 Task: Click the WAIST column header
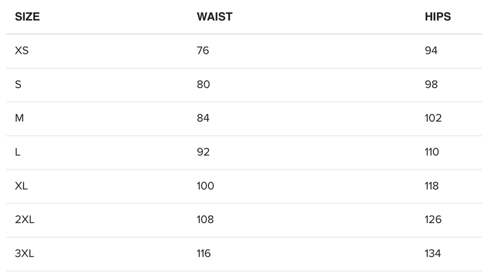click(214, 17)
